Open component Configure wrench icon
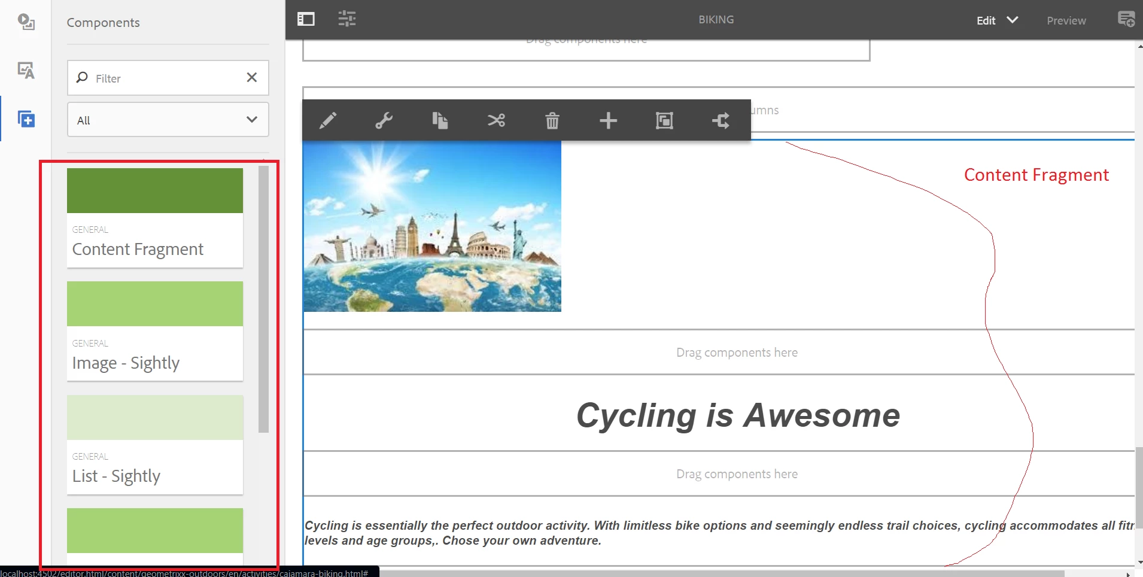Screen dimensions: 1143x577 point(384,120)
